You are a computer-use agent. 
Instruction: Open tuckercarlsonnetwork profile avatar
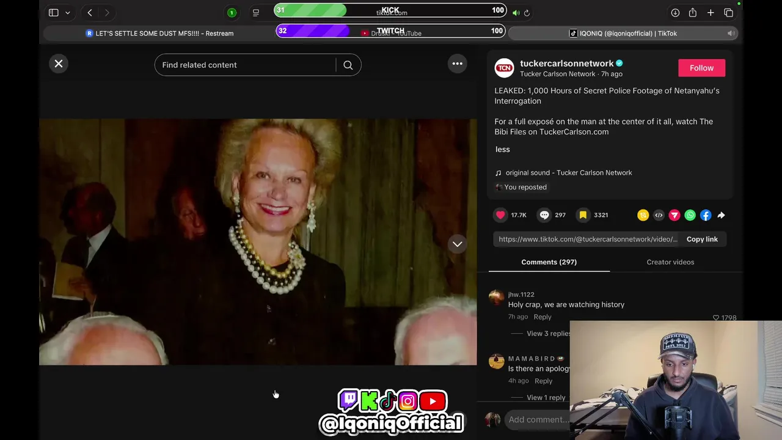coord(504,68)
